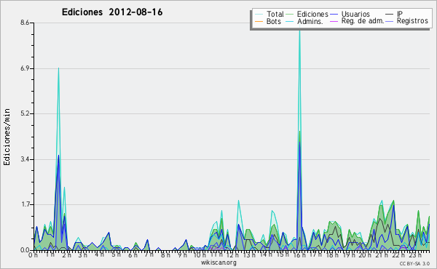Click the y-axis value 3.4

point(25,159)
